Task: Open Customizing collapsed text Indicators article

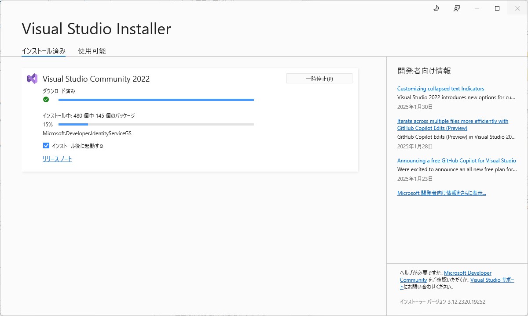Action: [x=440, y=89]
